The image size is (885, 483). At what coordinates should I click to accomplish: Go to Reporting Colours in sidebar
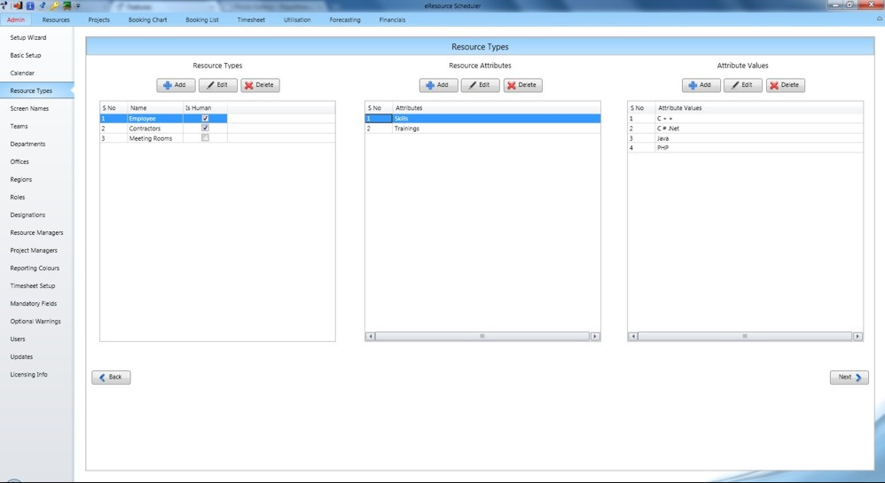click(35, 268)
